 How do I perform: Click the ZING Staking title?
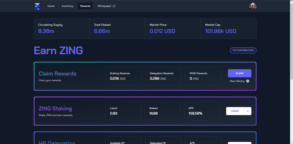pyautogui.click(x=55, y=108)
